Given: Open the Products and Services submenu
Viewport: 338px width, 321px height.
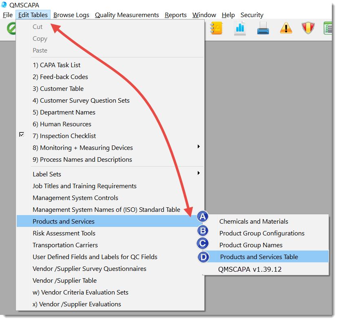Looking at the screenshot, I should coord(64,222).
